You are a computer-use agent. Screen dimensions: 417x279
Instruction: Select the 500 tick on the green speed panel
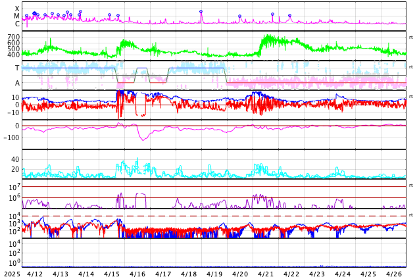[14, 49]
